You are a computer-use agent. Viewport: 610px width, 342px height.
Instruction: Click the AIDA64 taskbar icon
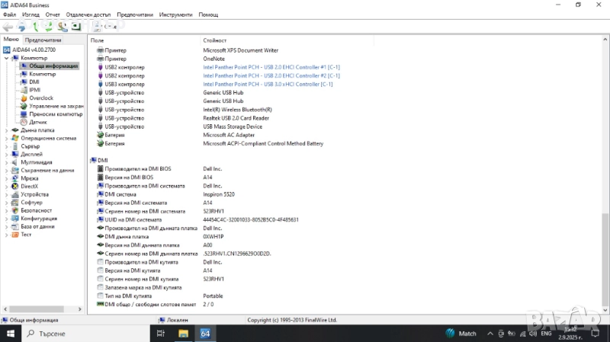coord(204,334)
